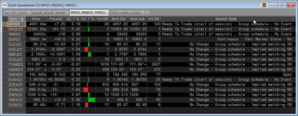Open the BUS02P, BUS03P, BUS05P tab

[50, 13]
